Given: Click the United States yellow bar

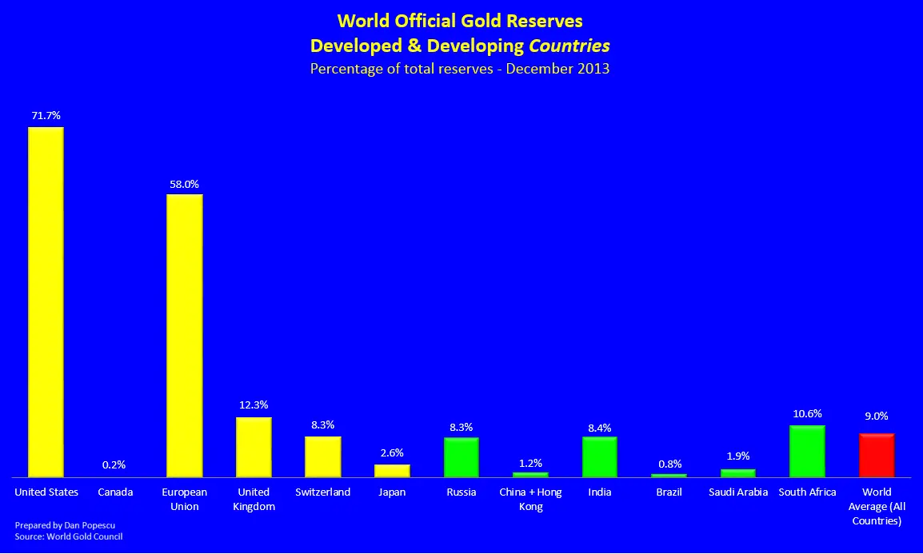Looking at the screenshot, I should click(46, 301).
